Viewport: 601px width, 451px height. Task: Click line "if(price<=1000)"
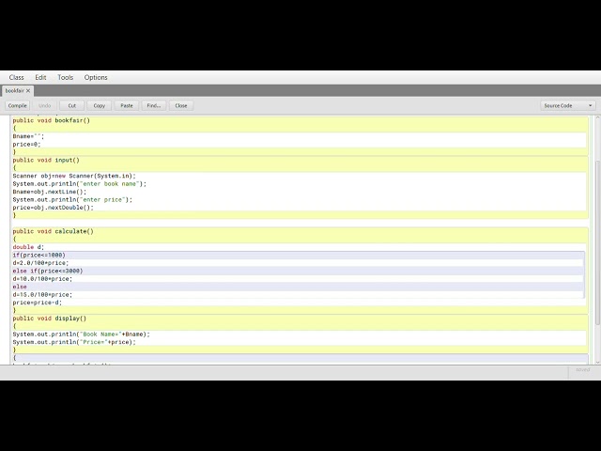click(39, 255)
